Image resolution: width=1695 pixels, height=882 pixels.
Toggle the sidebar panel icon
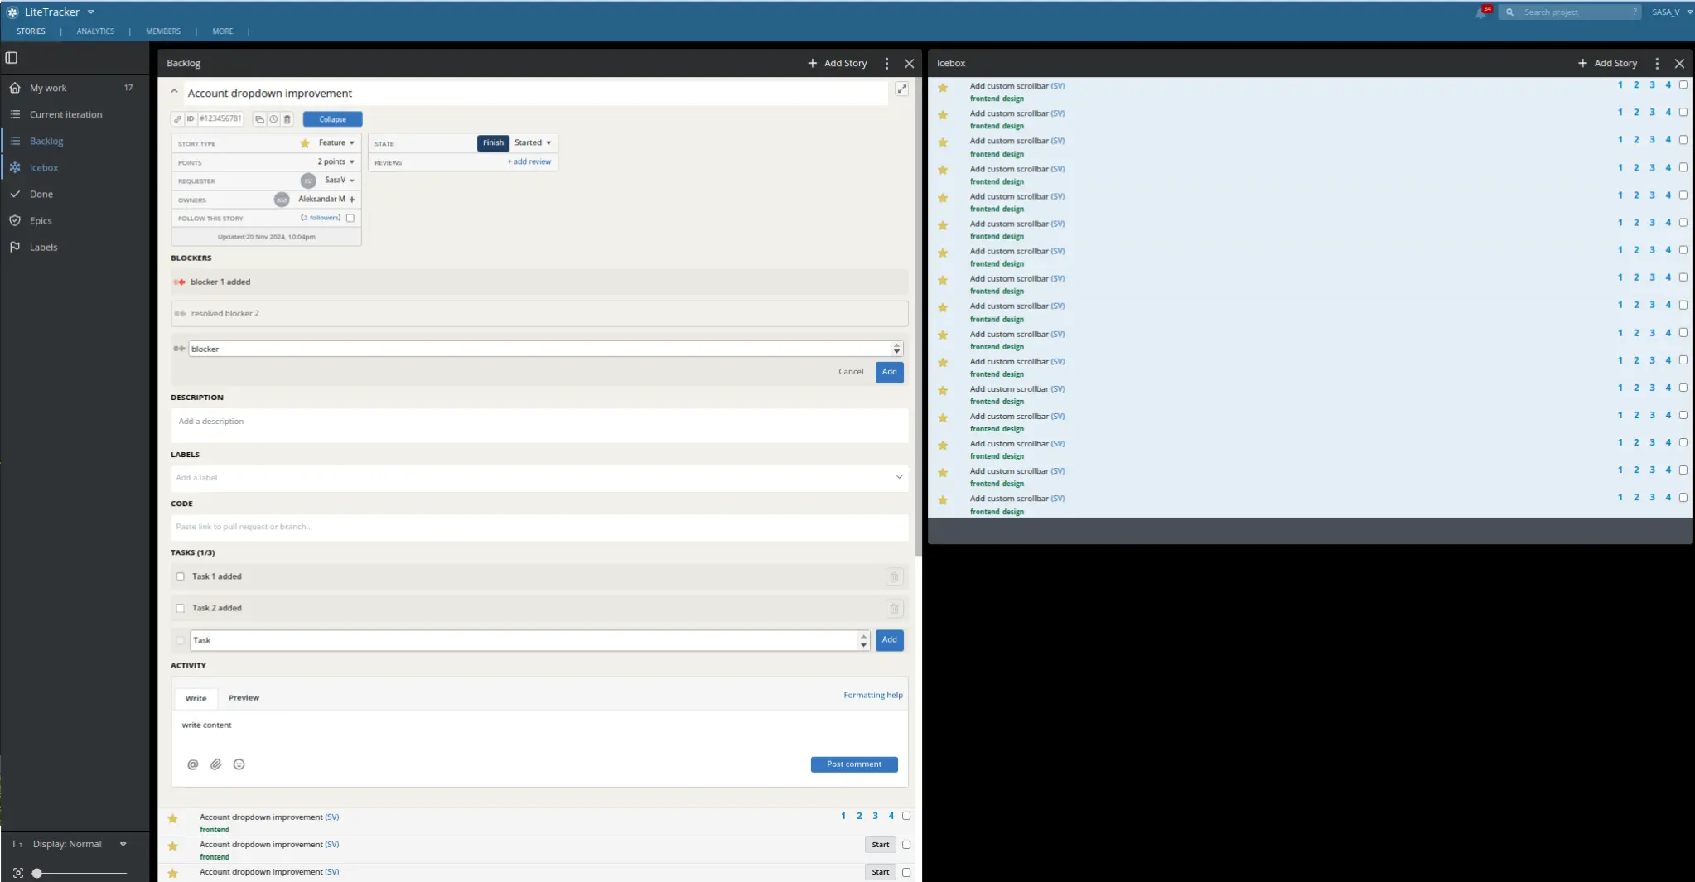pos(12,58)
